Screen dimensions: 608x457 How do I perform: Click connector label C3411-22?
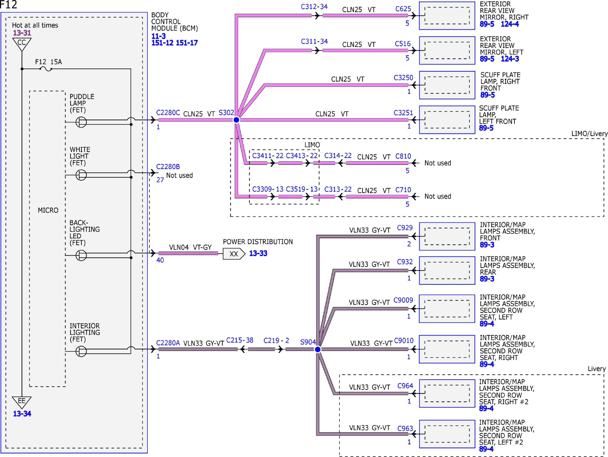(x=268, y=156)
